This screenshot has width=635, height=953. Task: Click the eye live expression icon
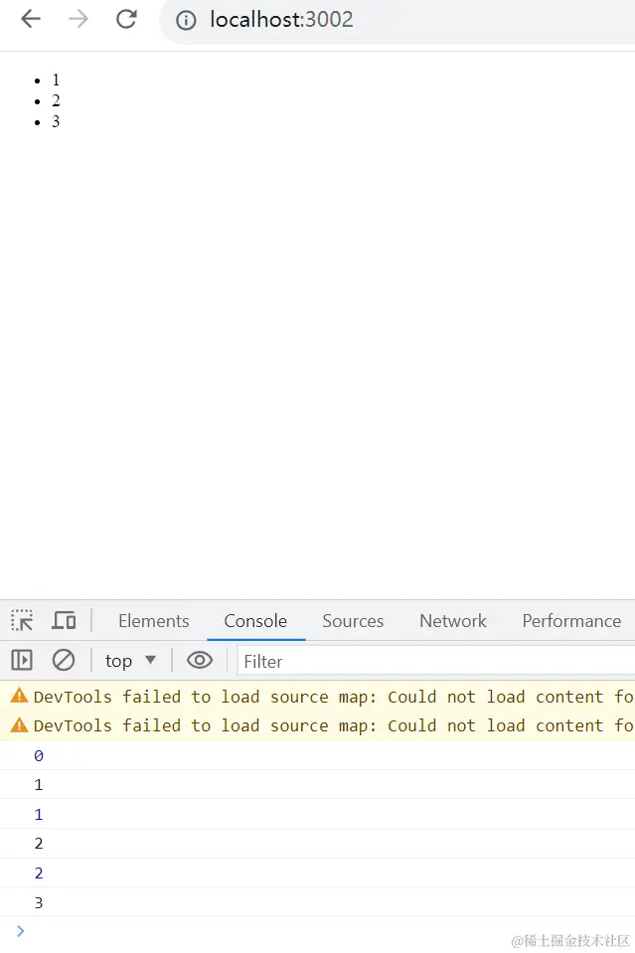click(200, 660)
